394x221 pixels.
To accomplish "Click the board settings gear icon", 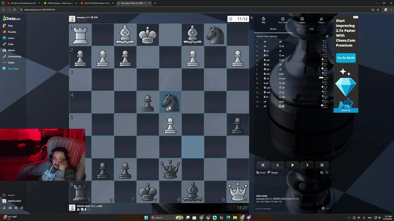I will [x=251, y=18].
